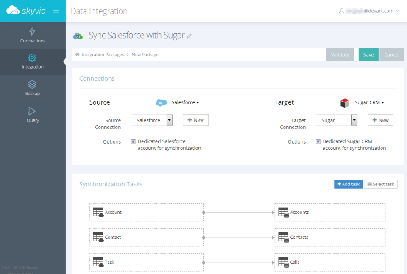
Task: Click the Account table icon in sync tasks
Action: (x=98, y=212)
